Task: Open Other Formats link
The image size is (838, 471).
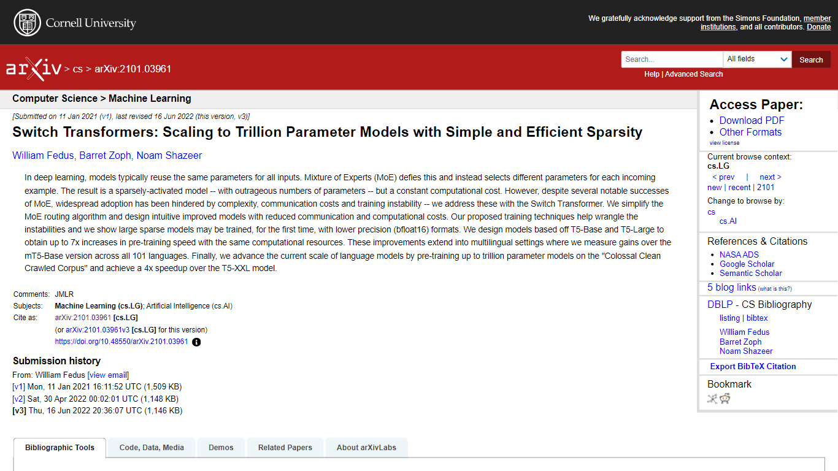Action: coord(750,132)
